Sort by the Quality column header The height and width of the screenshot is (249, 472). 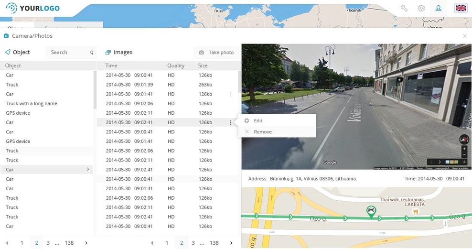coord(176,65)
